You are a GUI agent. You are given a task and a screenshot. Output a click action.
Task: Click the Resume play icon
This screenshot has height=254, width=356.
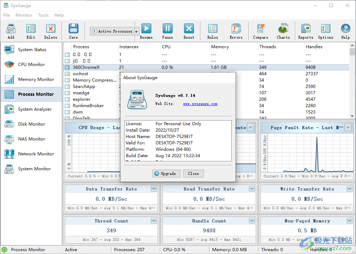[x=146, y=29]
